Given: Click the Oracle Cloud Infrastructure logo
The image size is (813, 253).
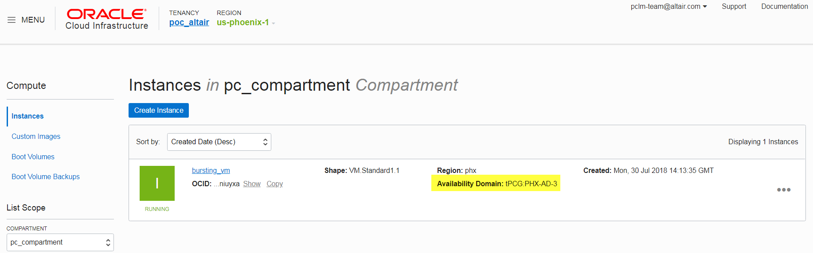Looking at the screenshot, I should click(107, 19).
